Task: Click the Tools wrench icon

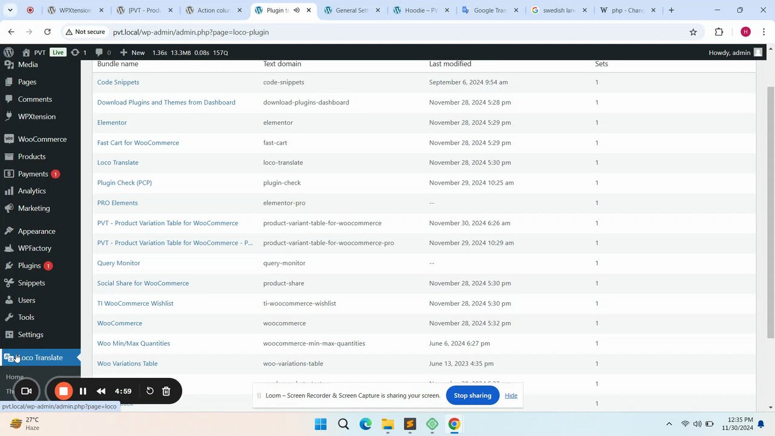Action: pos(9,317)
